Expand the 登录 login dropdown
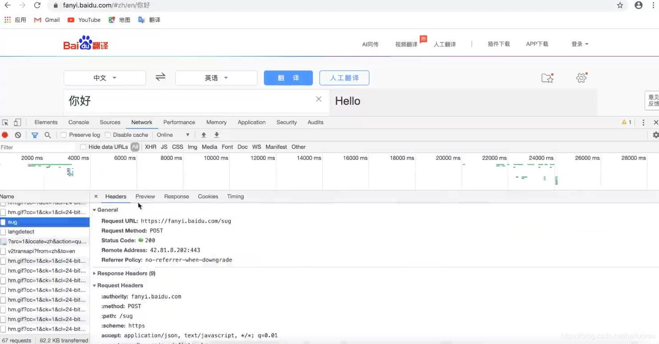Image resolution: width=659 pixels, height=344 pixels. (580, 44)
